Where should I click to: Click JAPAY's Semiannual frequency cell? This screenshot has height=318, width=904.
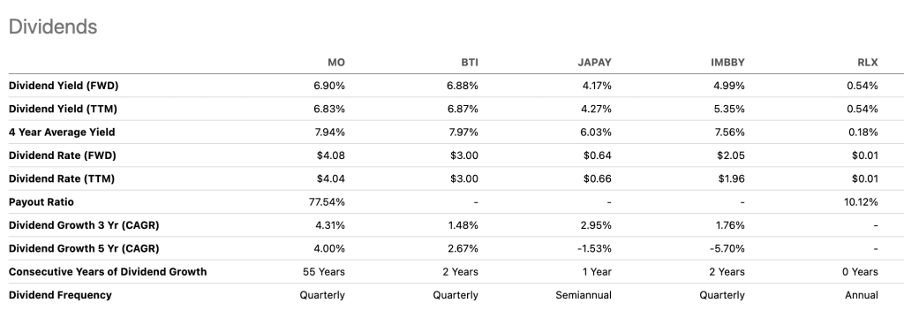coord(584,295)
